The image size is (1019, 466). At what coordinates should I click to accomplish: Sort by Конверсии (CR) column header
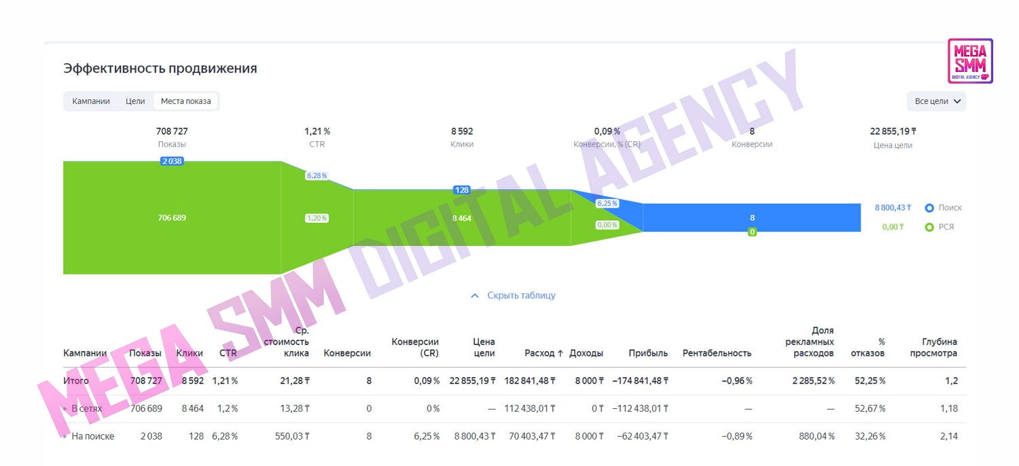415,347
